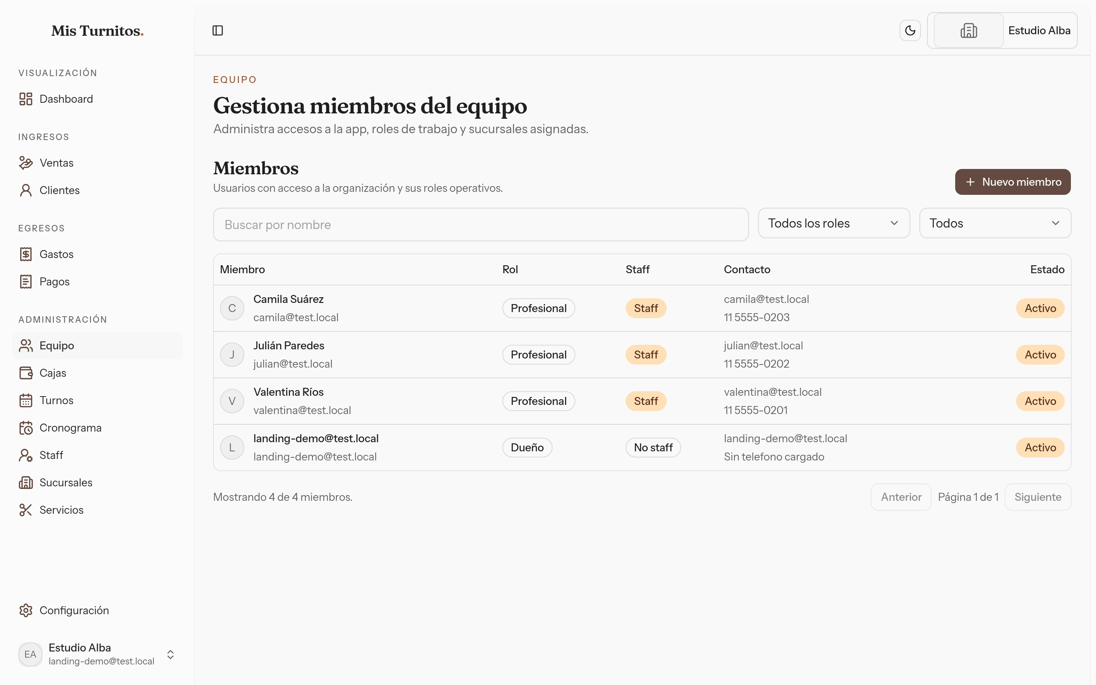Click the Miembro column header
This screenshot has width=1096, height=685.
(x=242, y=269)
